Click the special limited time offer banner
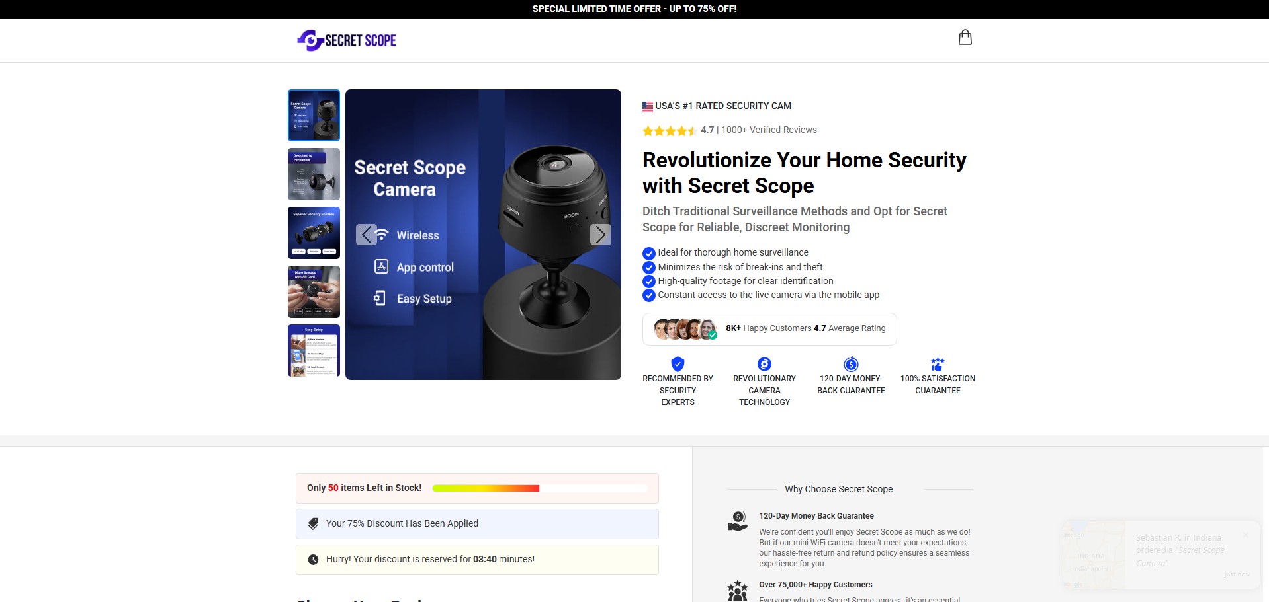Viewport: 1269px width, 602px height. (x=634, y=9)
